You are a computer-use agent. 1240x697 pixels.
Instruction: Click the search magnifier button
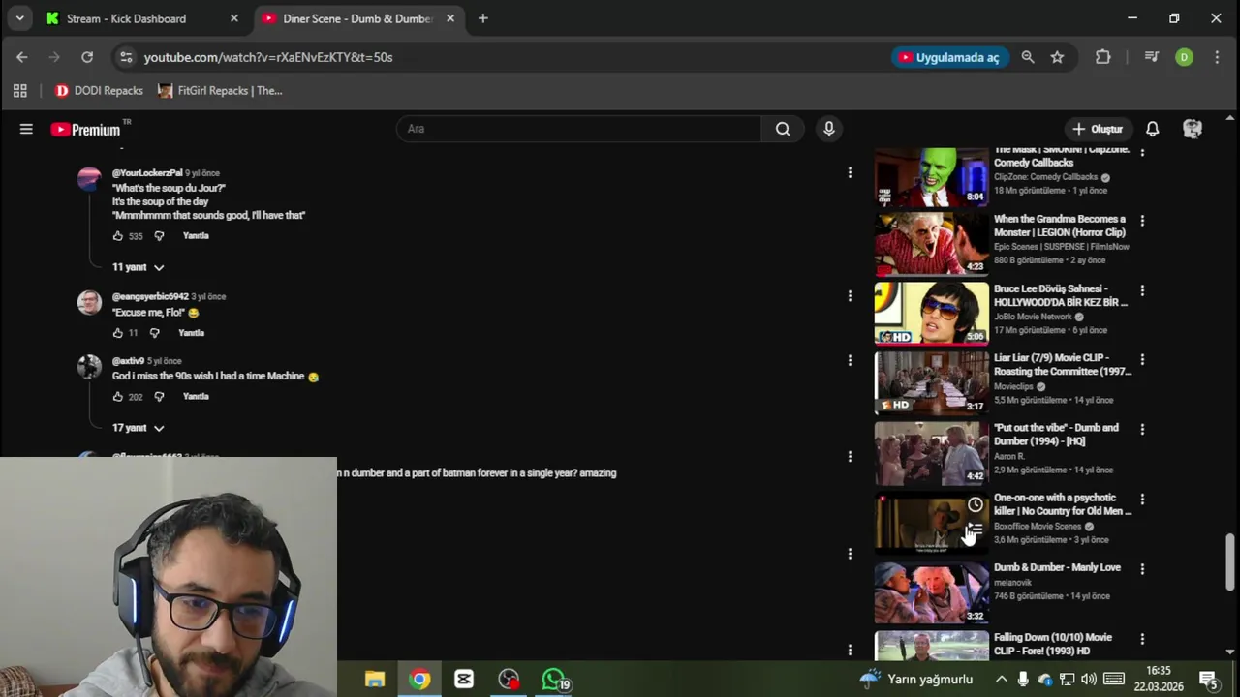[x=783, y=129]
